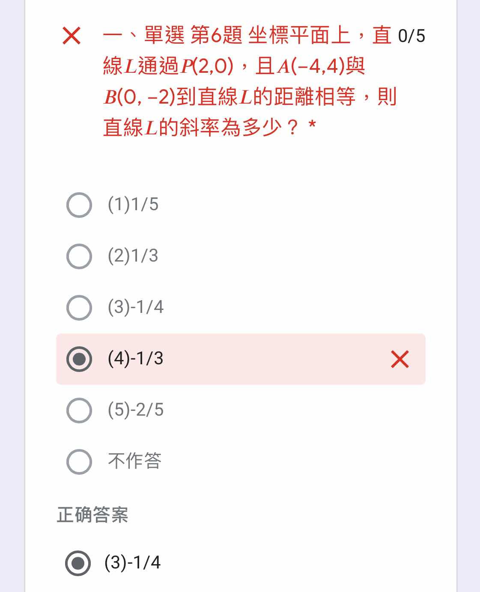Select radio button for option (2)1/3
This screenshot has height=592, width=480.
click(79, 256)
